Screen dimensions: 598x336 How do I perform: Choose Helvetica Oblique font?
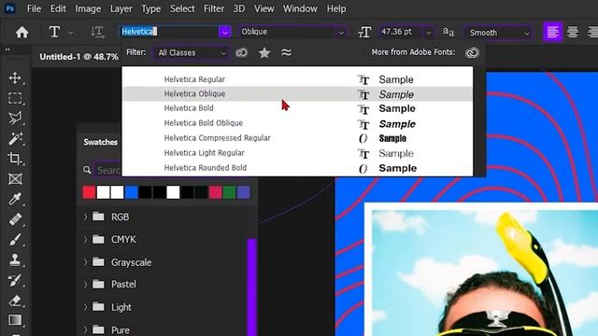tap(297, 93)
